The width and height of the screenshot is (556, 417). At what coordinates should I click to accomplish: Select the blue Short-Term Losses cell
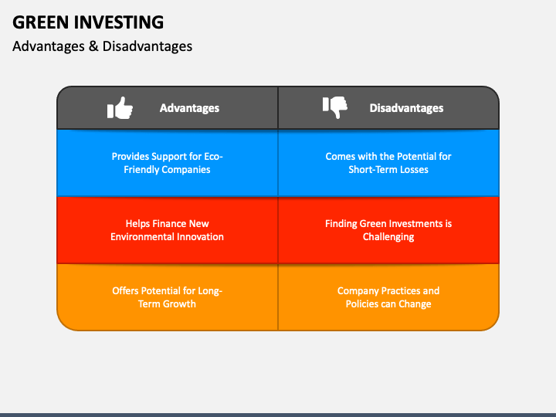[388, 163]
